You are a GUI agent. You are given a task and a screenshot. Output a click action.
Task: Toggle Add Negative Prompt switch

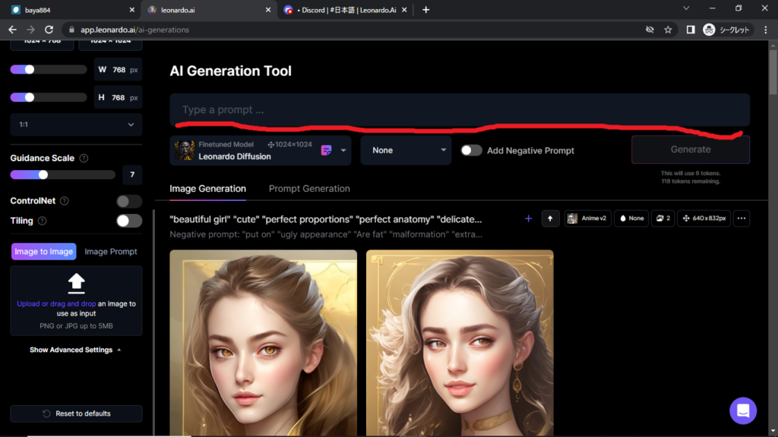[x=472, y=150]
